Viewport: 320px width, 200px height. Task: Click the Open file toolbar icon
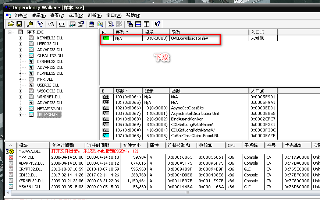tap(10, 24)
